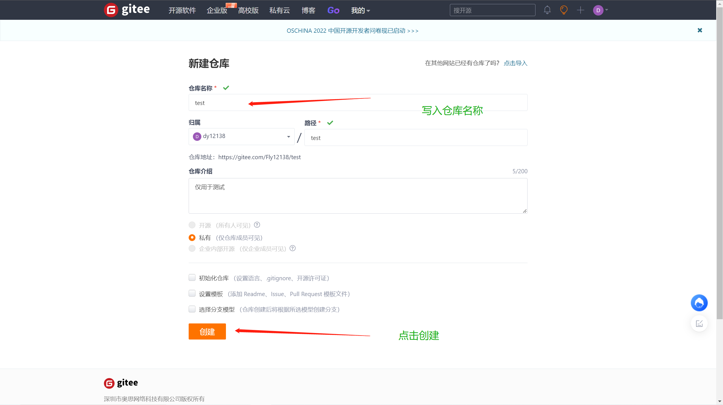Click the orange 创建 button
The image size is (723, 405).
207,332
